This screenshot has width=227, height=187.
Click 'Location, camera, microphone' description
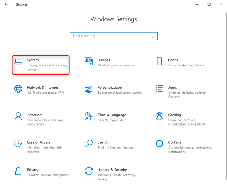tap(48, 175)
